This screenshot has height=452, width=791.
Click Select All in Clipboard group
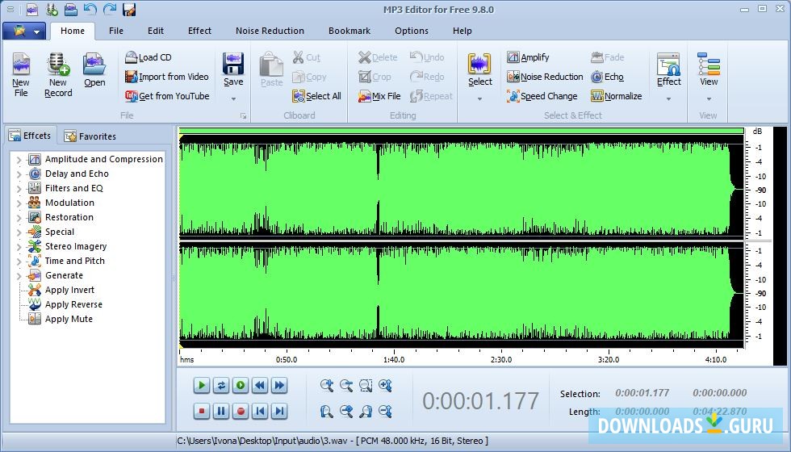(x=316, y=96)
